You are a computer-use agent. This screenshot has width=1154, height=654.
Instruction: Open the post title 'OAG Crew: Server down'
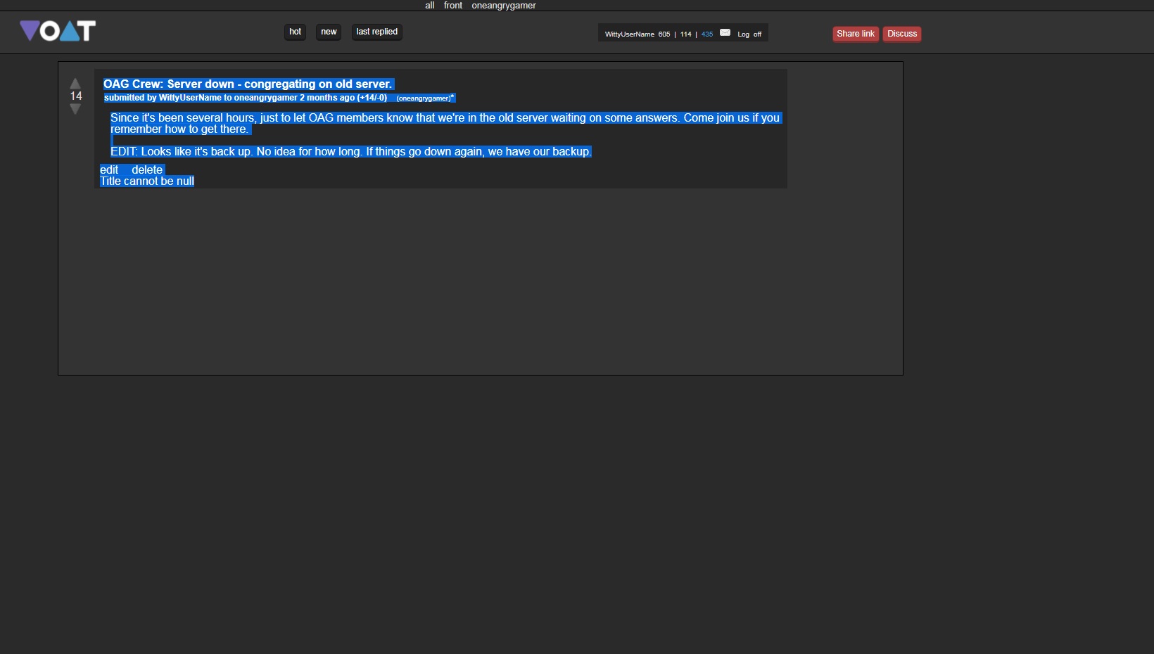[x=248, y=84]
